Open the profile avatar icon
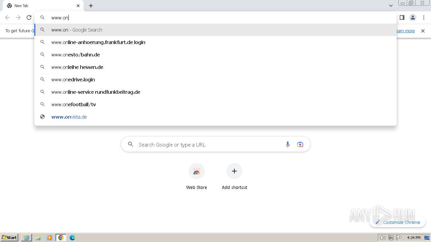The width and height of the screenshot is (431, 242). [412, 17]
